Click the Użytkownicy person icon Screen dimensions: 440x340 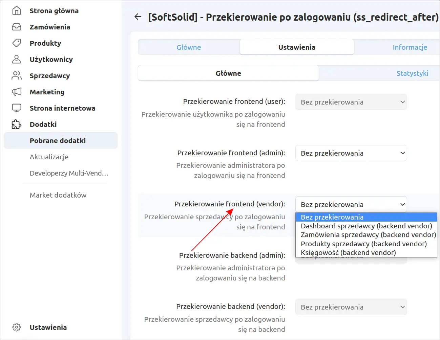(17, 60)
